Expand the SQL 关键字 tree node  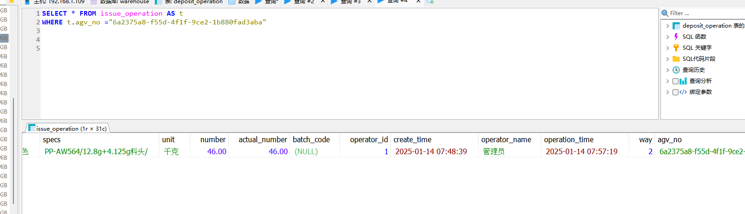(667, 48)
